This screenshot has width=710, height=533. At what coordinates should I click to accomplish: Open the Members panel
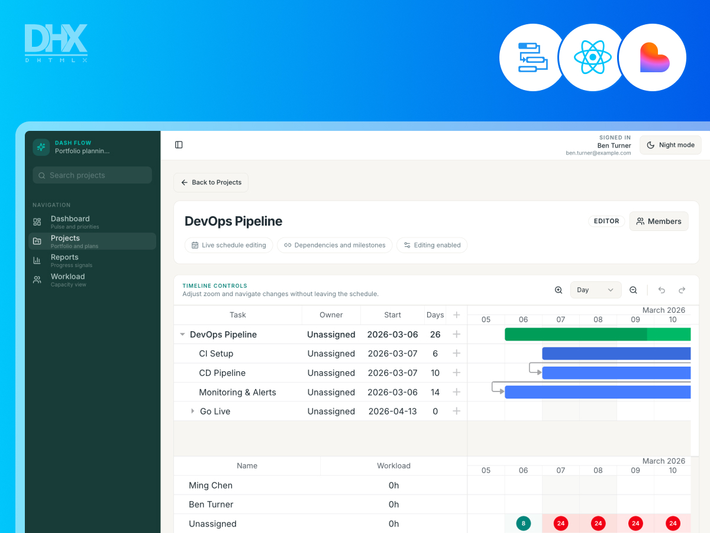tap(659, 221)
